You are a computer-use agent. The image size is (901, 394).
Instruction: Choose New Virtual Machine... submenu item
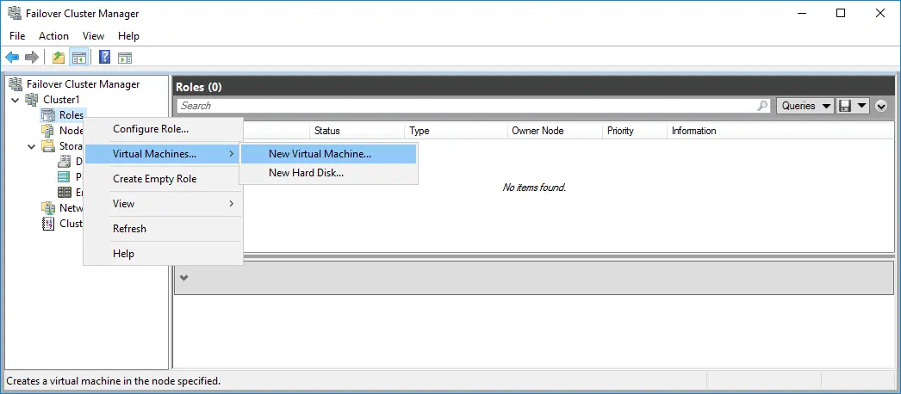(328, 154)
